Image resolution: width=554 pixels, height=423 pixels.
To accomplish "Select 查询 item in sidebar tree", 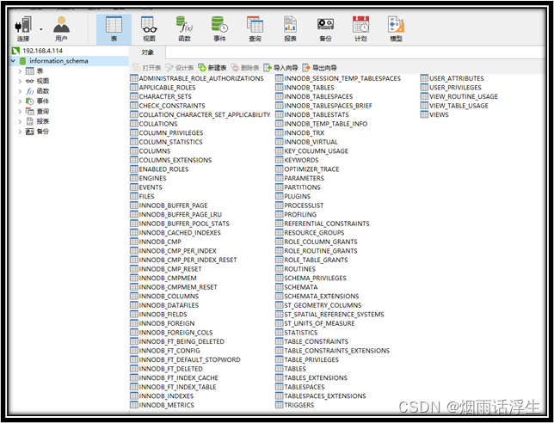I will (38, 112).
